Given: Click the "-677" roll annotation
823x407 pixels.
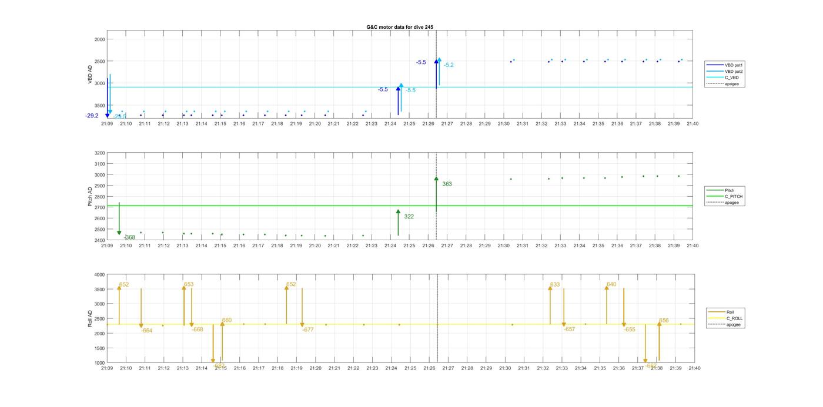Looking at the screenshot, I should pyautogui.click(x=308, y=330).
